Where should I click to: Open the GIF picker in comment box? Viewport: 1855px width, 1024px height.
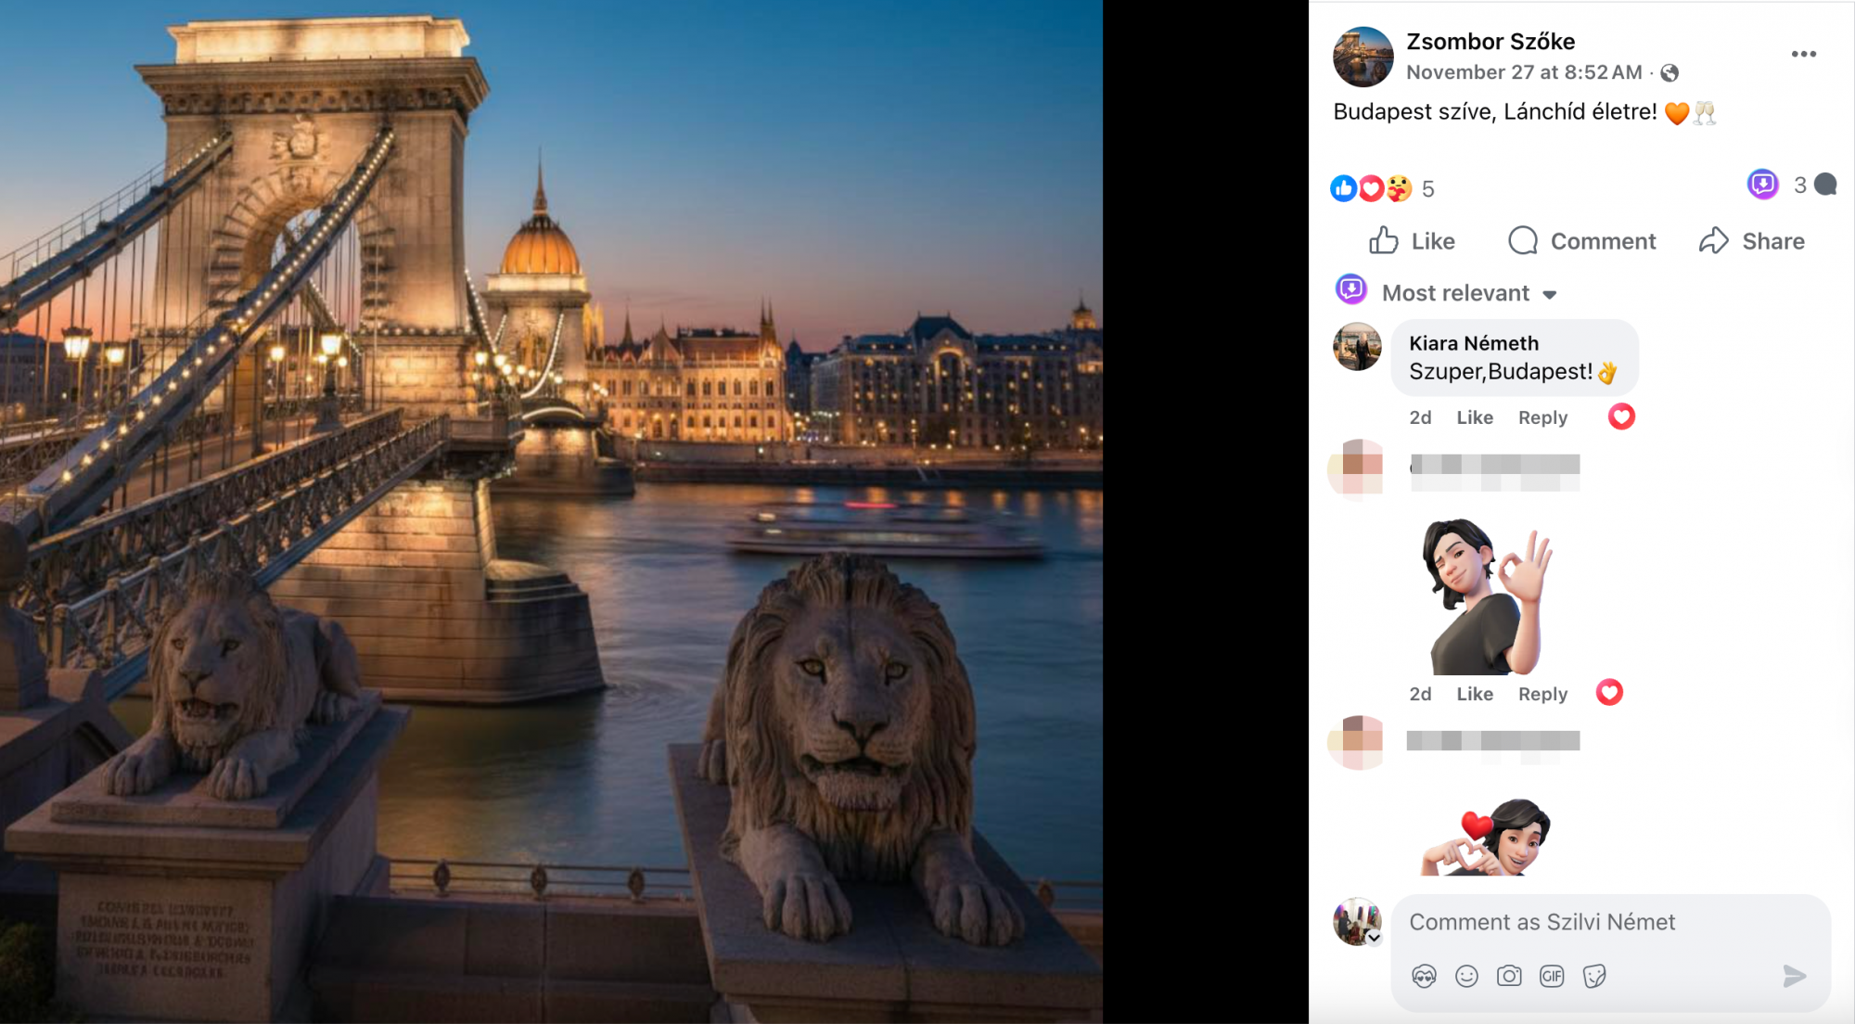(1552, 976)
